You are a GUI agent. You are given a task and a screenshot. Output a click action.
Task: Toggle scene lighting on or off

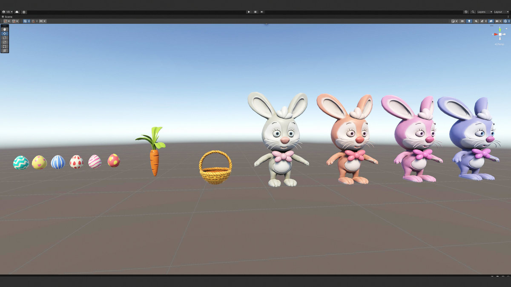(469, 20)
